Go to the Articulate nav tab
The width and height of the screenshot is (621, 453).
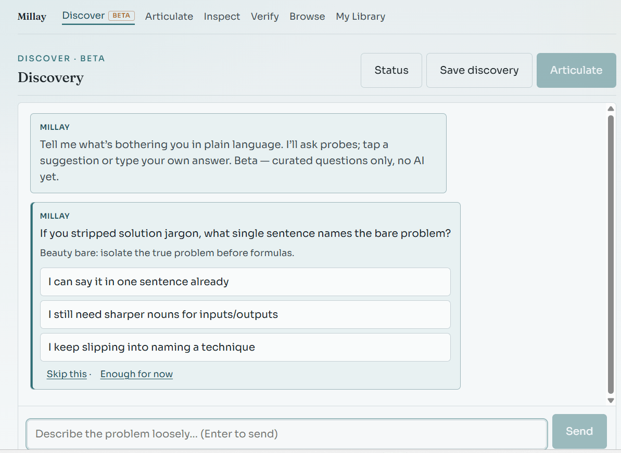click(169, 16)
